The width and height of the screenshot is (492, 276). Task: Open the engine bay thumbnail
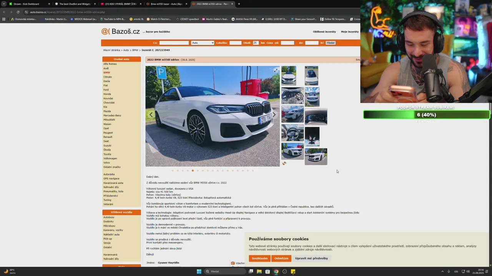pos(293,96)
